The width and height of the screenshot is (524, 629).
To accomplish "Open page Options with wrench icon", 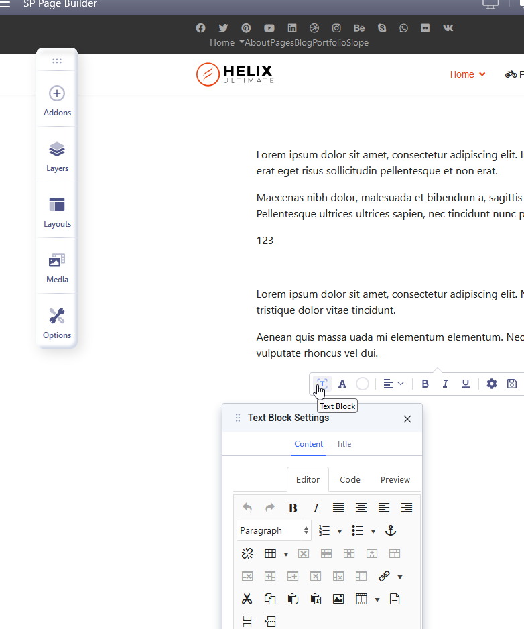I will coord(57,323).
